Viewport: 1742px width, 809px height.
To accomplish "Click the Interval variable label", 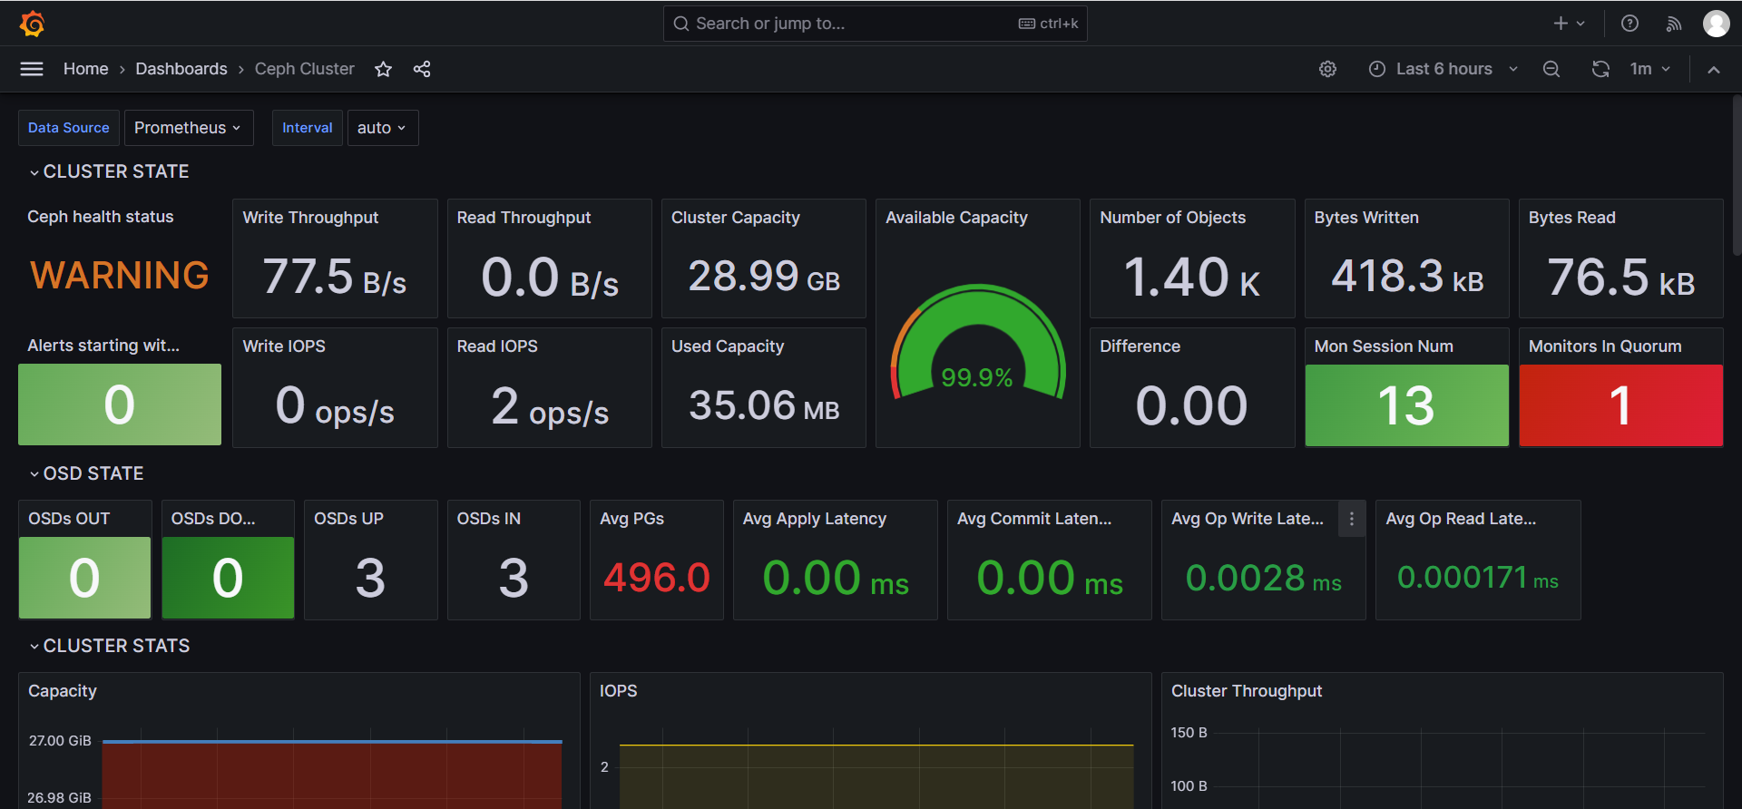I will click(308, 128).
